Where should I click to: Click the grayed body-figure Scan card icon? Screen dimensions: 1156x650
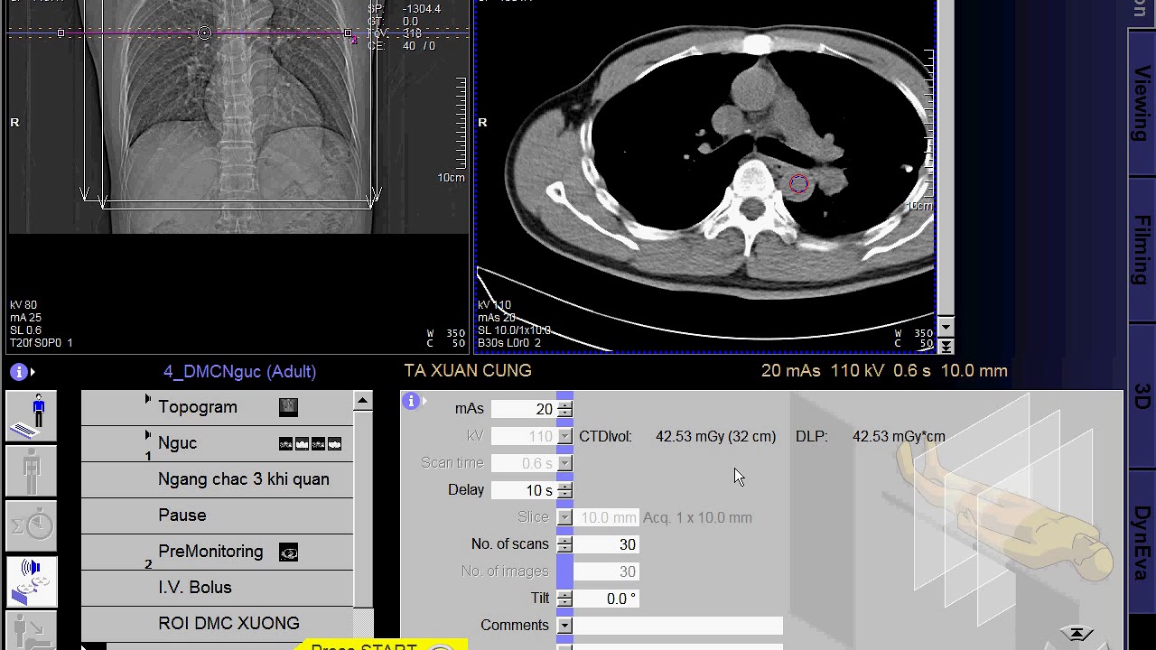point(32,471)
